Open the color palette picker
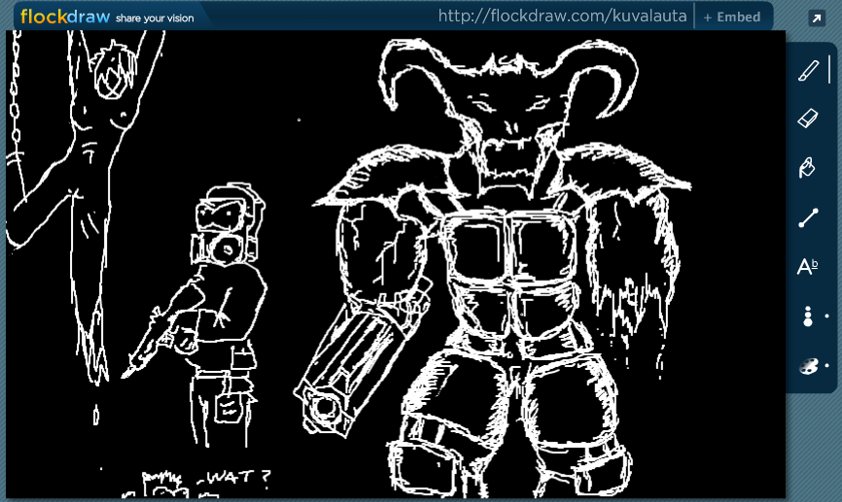Viewport: 842px width, 502px height. pos(808,367)
